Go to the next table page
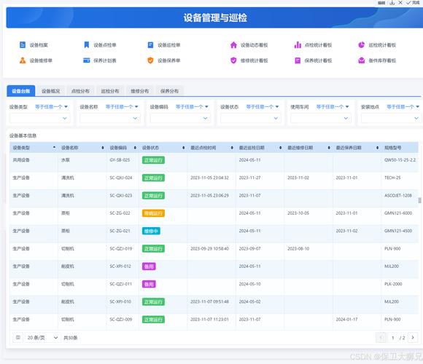This screenshot has height=364, width=423. 413,337
